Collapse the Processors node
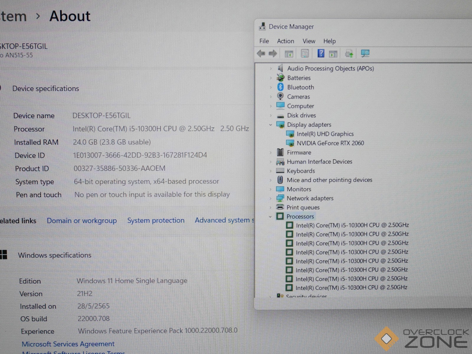Image resolution: width=472 pixels, height=354 pixels. pos(270,217)
